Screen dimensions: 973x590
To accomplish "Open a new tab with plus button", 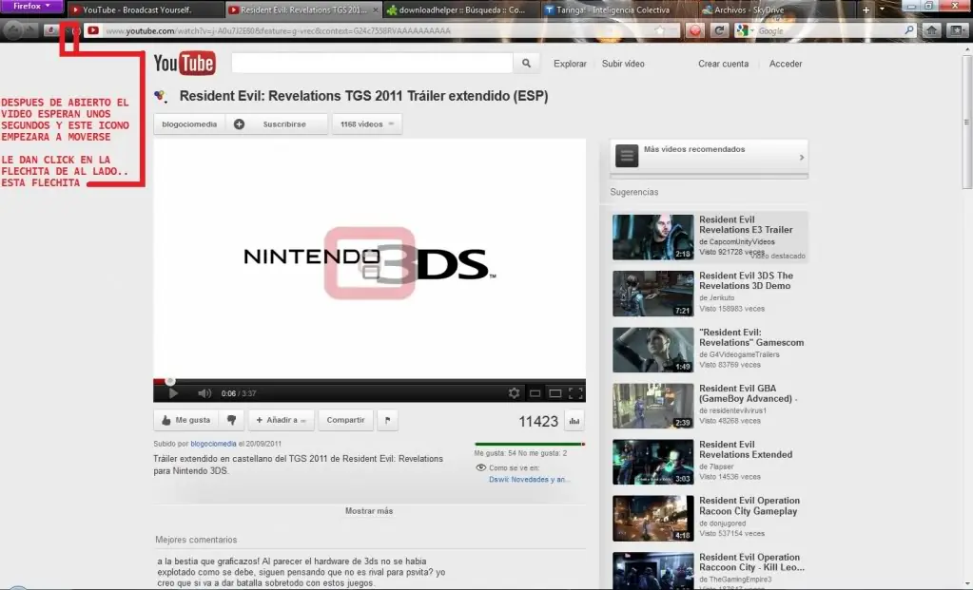I will [x=866, y=10].
